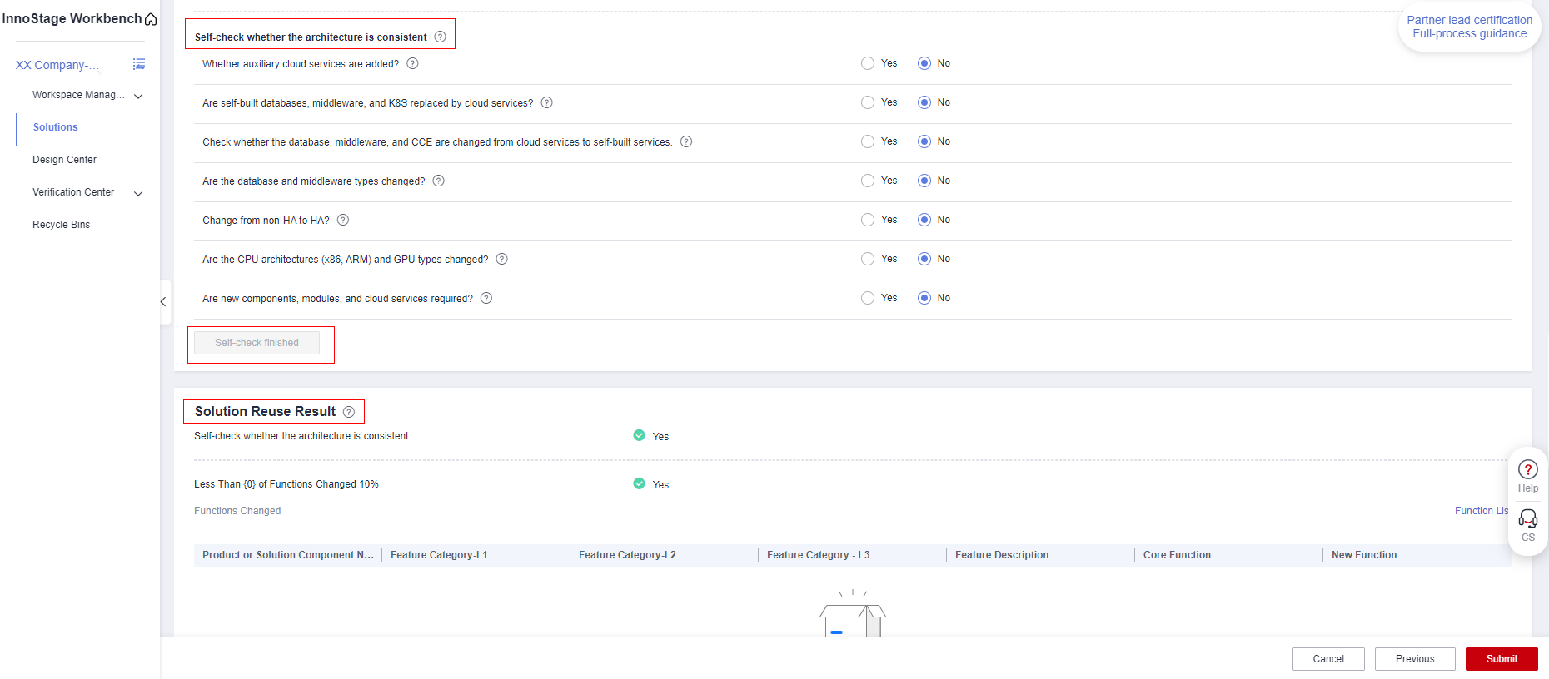
Task: Open XX Company workspace name
Action: pyautogui.click(x=57, y=65)
